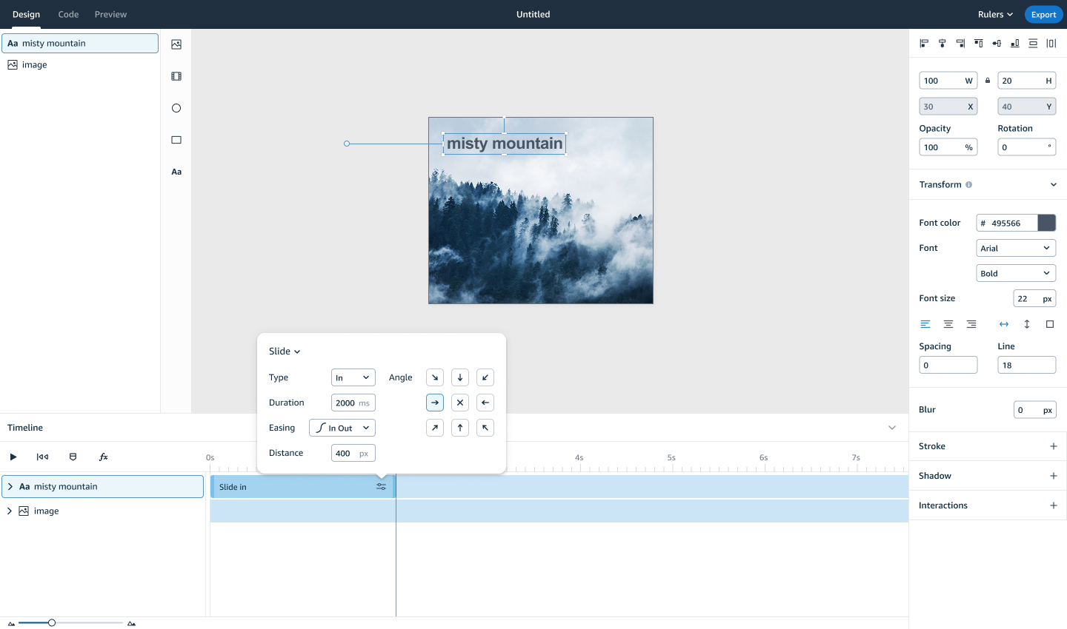Select the rectangle shape tool
Image resolution: width=1067 pixels, height=629 pixels.
point(176,140)
